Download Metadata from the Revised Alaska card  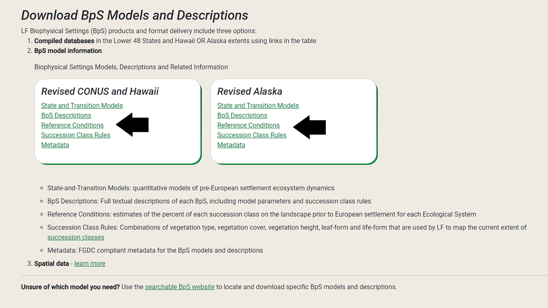pyautogui.click(x=231, y=145)
